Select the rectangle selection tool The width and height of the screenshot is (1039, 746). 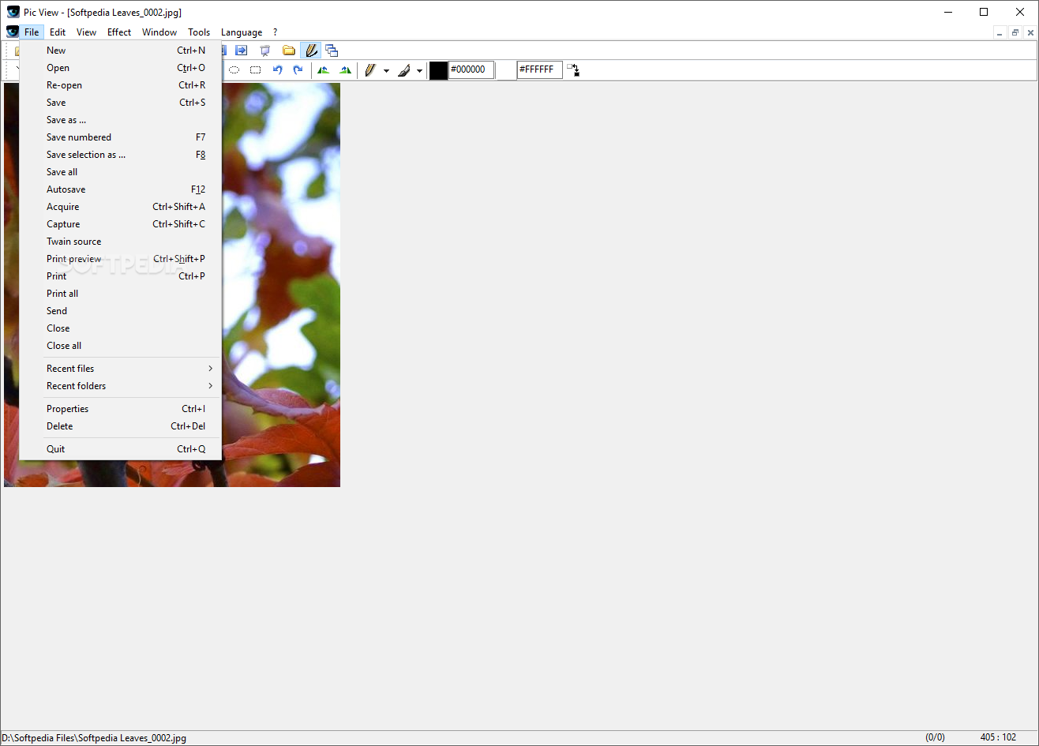256,70
